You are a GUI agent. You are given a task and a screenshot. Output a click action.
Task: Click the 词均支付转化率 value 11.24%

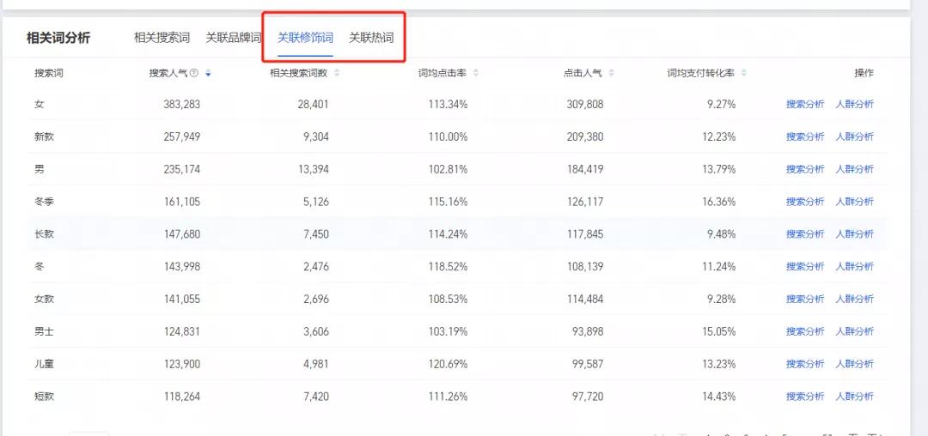click(x=719, y=267)
